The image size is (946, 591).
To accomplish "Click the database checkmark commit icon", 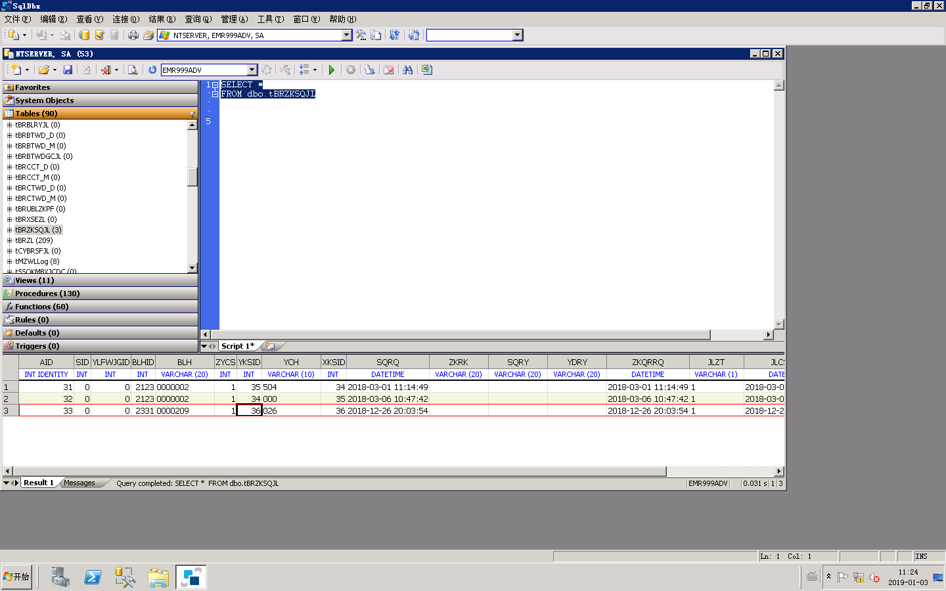I will (x=99, y=35).
